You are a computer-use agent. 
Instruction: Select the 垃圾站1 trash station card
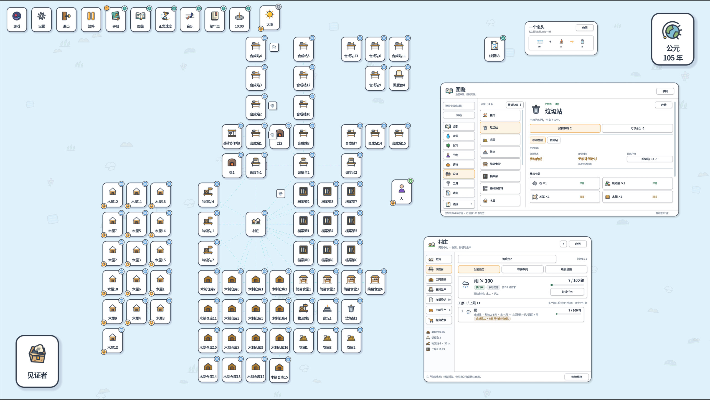(x=351, y=312)
